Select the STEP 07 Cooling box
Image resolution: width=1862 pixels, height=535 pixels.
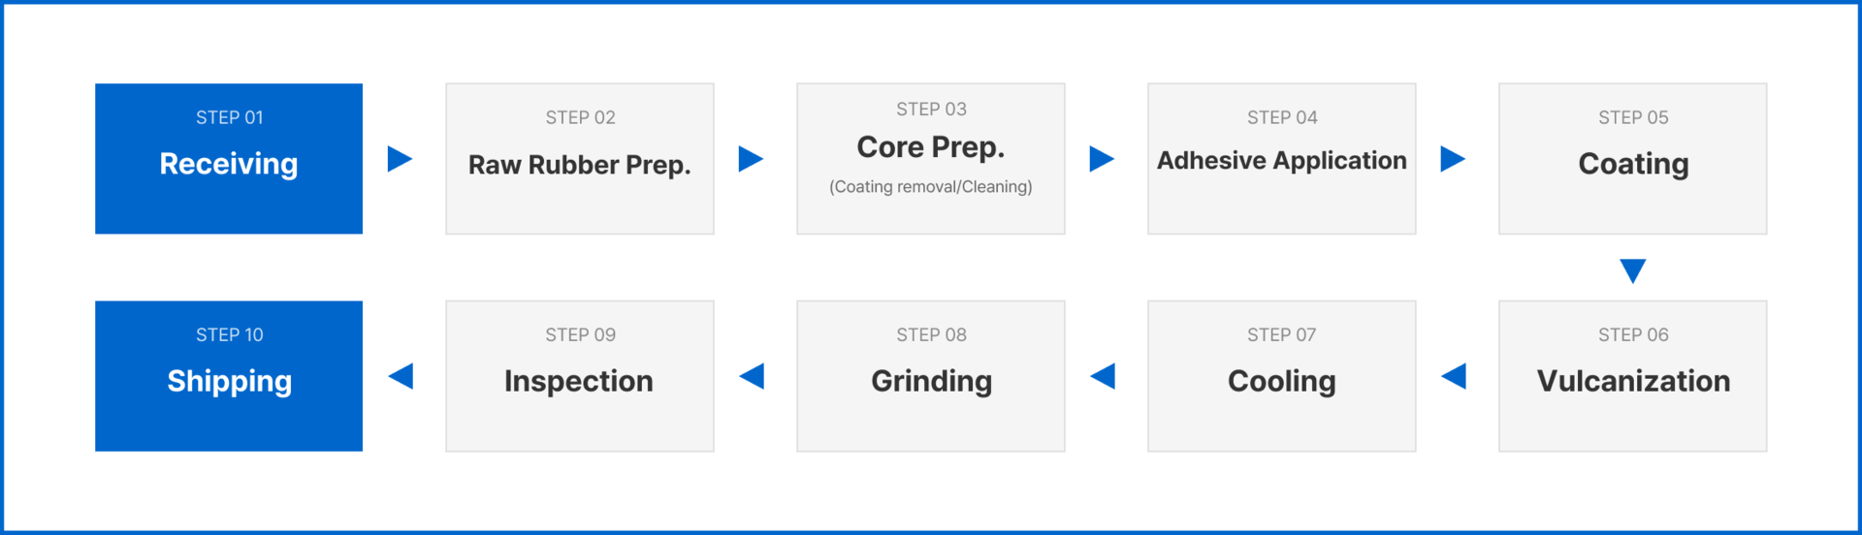tap(1282, 376)
